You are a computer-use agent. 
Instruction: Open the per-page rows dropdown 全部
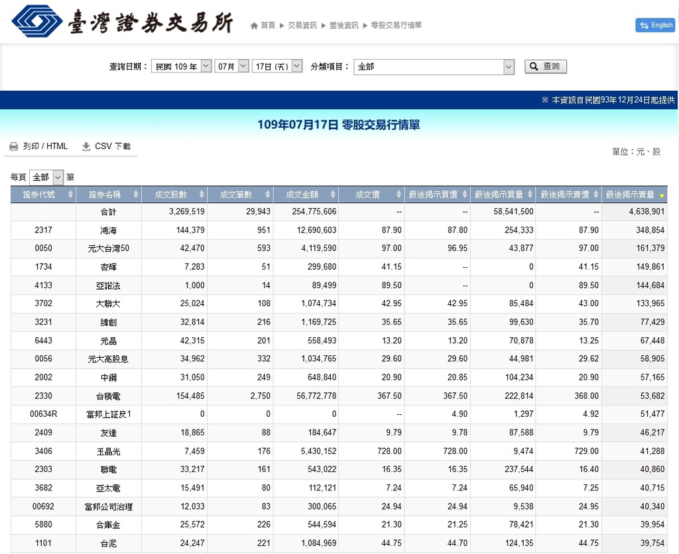coord(46,177)
